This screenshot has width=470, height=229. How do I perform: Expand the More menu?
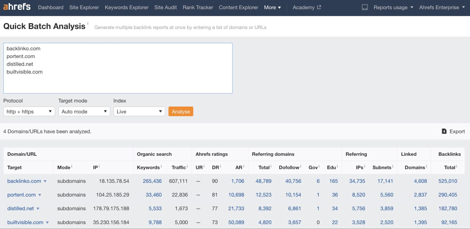point(272,7)
